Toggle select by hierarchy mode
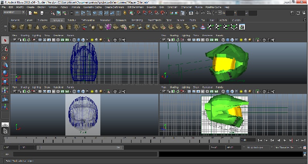 pos(53,13)
